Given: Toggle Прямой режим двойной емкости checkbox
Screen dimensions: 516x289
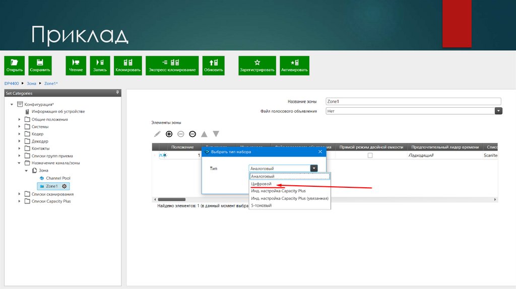Looking at the screenshot, I should (x=370, y=155).
